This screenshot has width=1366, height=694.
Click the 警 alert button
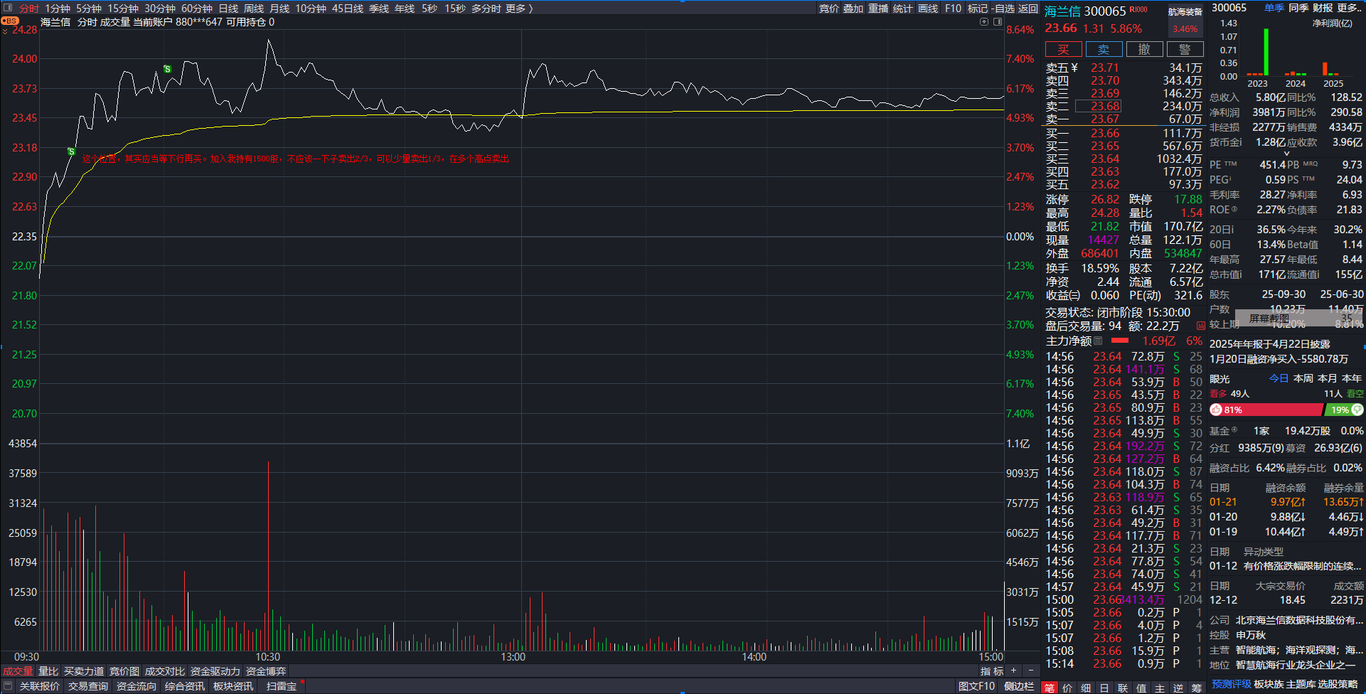[1185, 49]
